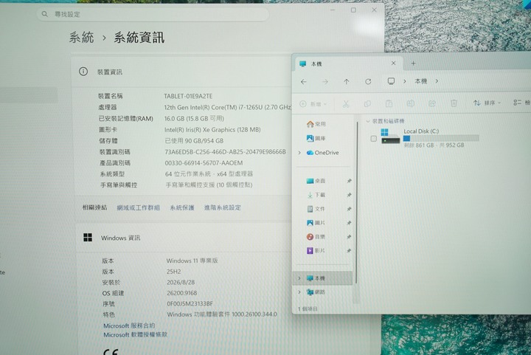Select product ID 00330-66914-56707-AAOEM

point(204,163)
